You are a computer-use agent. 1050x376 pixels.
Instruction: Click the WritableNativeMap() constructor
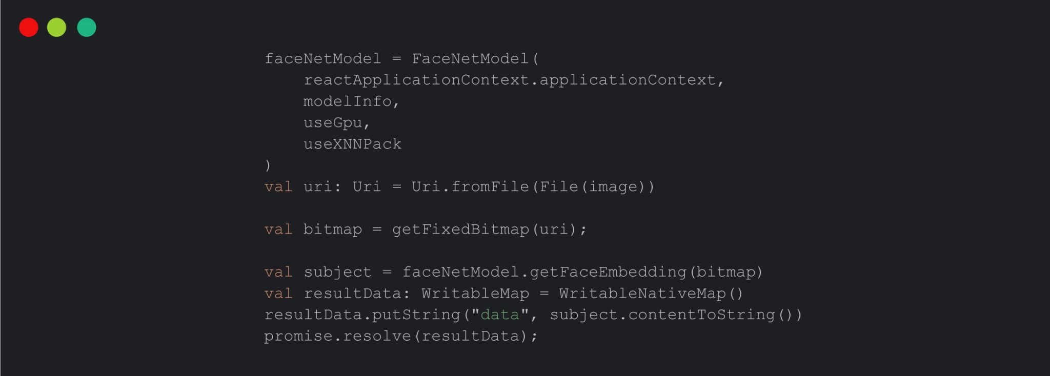coord(651,294)
